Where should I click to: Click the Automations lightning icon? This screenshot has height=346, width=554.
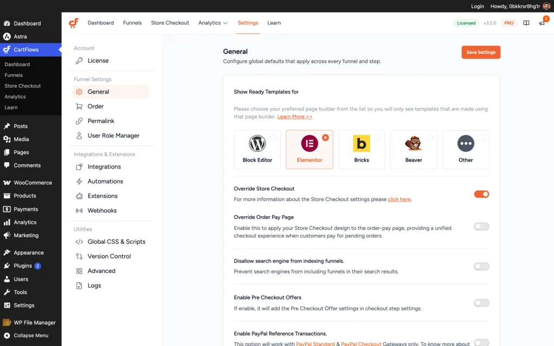[x=79, y=182]
